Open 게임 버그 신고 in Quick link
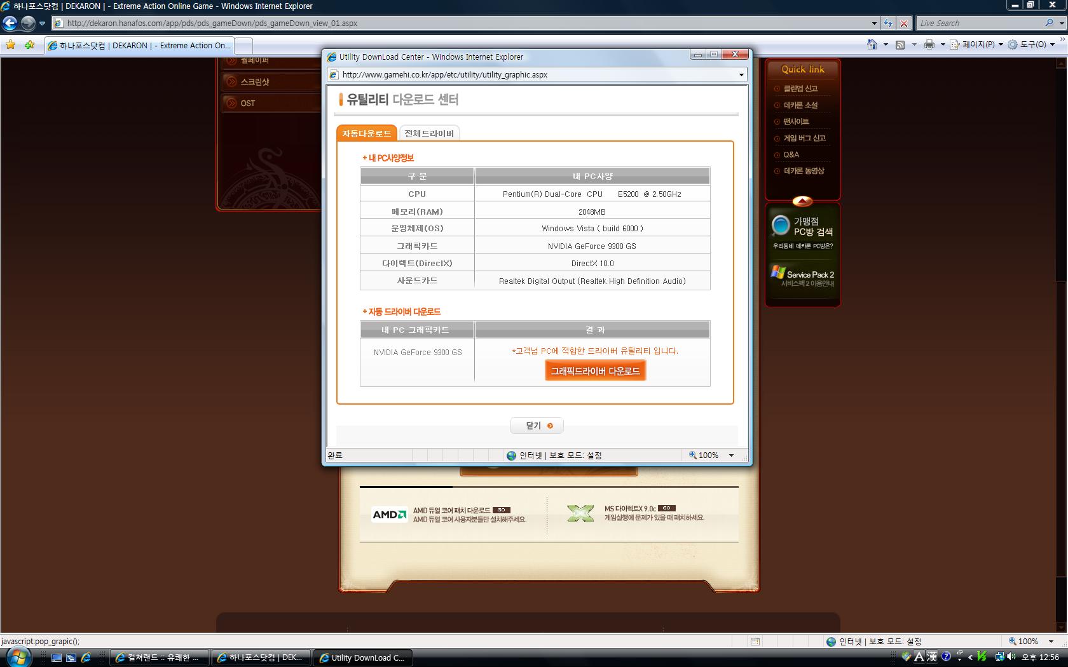The height and width of the screenshot is (667, 1068). pyautogui.click(x=804, y=138)
